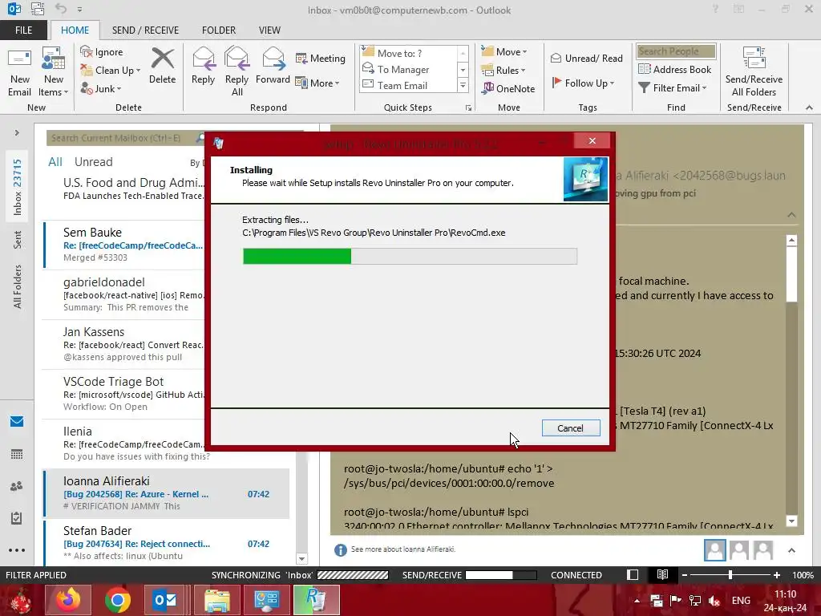Open the Address Book
The width and height of the screenshot is (821, 616).
(x=674, y=69)
